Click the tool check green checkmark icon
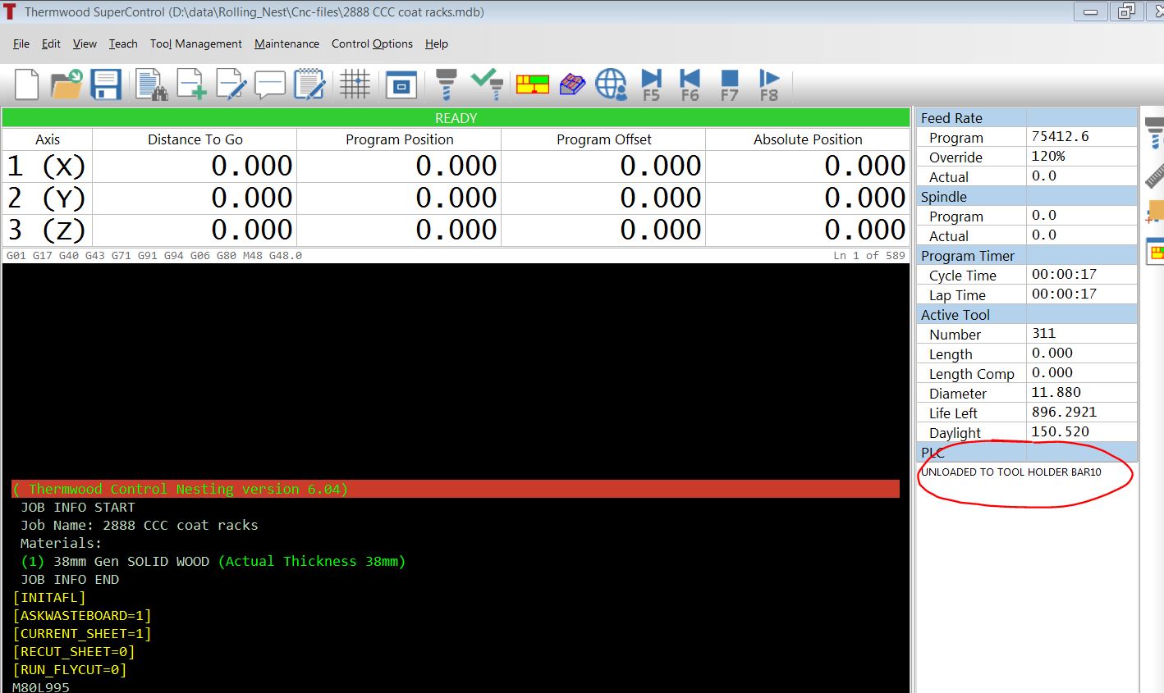 [x=487, y=84]
